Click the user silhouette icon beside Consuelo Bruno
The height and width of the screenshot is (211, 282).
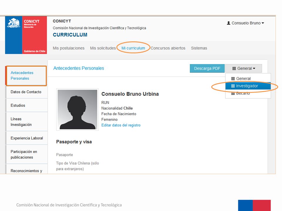229,23
